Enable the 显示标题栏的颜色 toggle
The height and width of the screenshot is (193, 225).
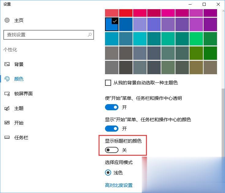[x=112, y=150]
